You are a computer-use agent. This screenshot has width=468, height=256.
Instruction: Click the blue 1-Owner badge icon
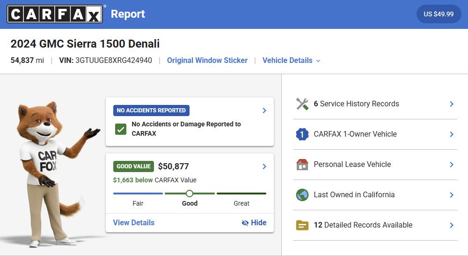click(302, 134)
